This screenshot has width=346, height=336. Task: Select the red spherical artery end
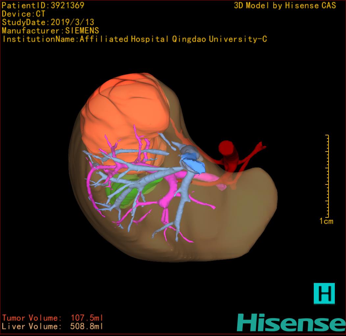[x=226, y=147]
